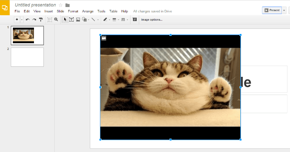This screenshot has width=290, height=152.
Task: Click the Present button
Action: [272, 10]
